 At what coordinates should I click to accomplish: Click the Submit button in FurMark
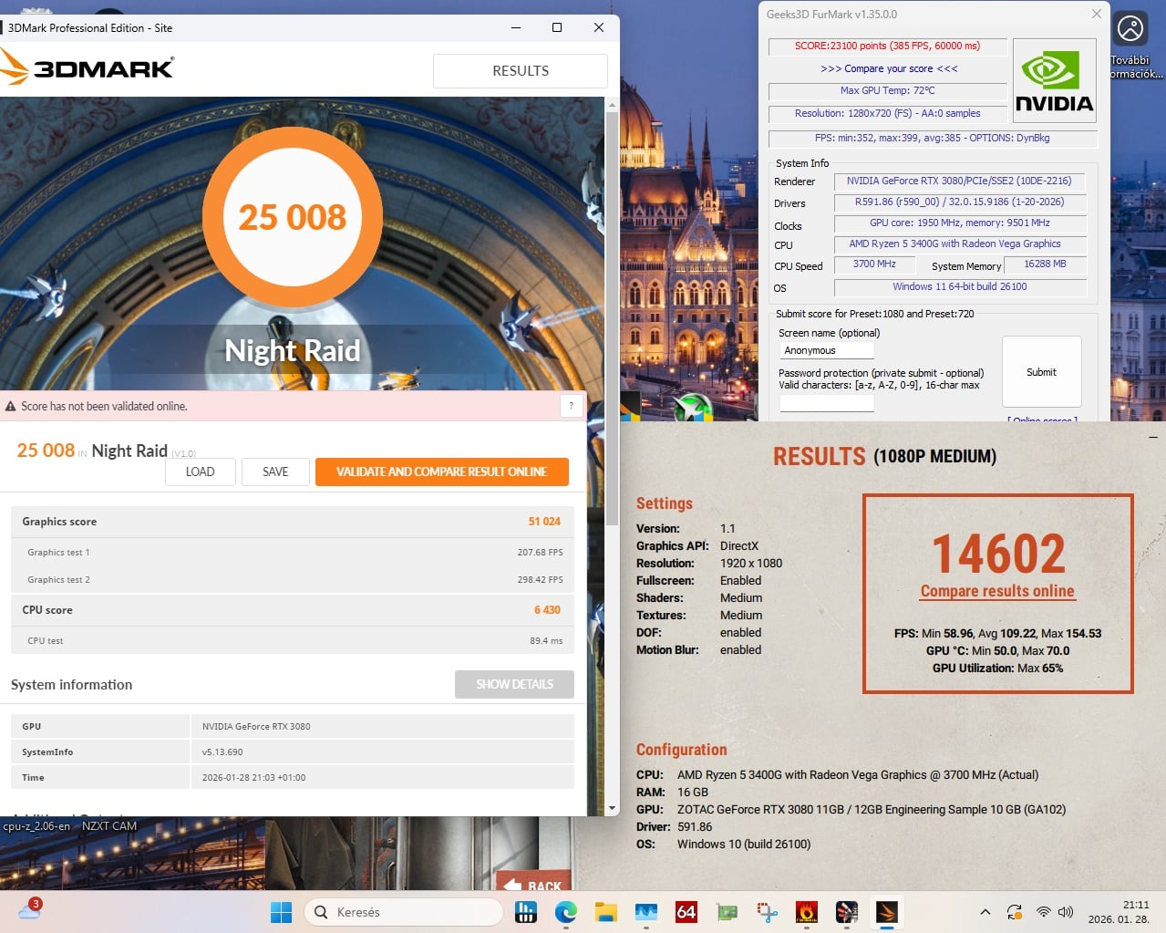pos(1042,372)
